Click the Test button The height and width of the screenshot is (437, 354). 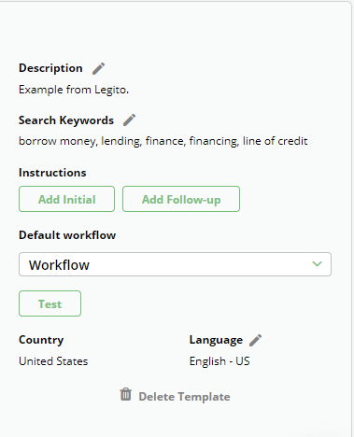(50, 303)
